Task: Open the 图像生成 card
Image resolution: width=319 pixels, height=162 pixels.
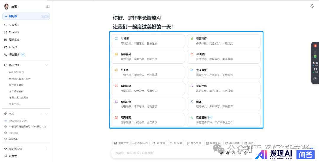Action: click(148, 57)
